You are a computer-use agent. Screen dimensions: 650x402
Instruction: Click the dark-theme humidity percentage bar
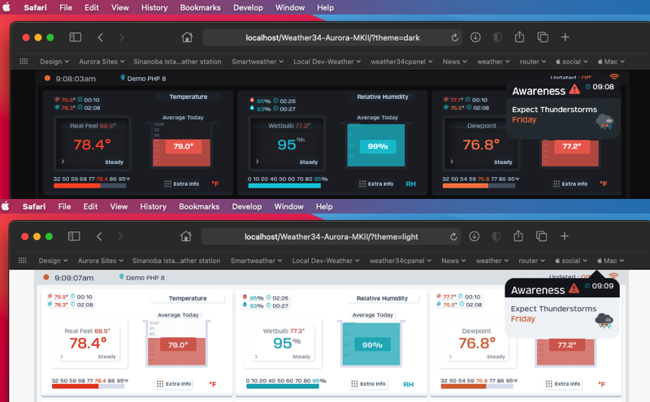pos(284,186)
